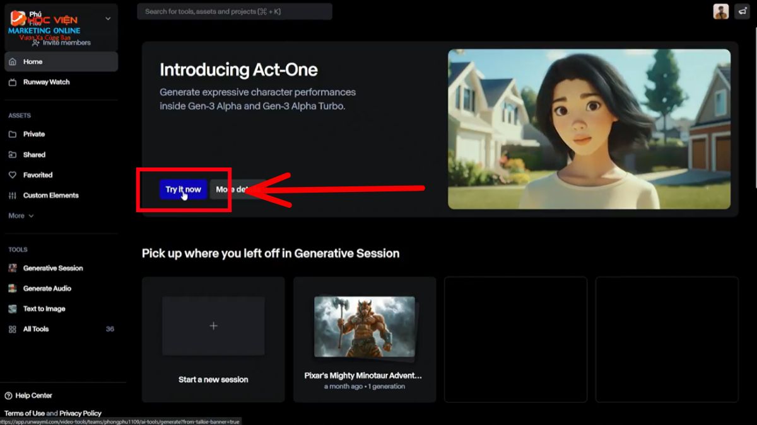Viewport: 757px width, 425px height.
Task: Open the Privacy Policy link
Action: pos(81,413)
